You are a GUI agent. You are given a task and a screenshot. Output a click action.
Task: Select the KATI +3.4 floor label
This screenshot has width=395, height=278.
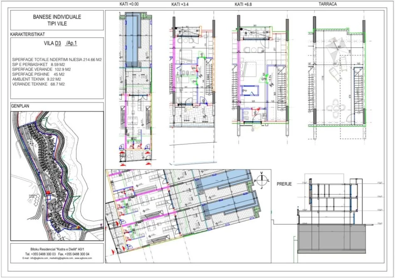[x=180, y=4]
